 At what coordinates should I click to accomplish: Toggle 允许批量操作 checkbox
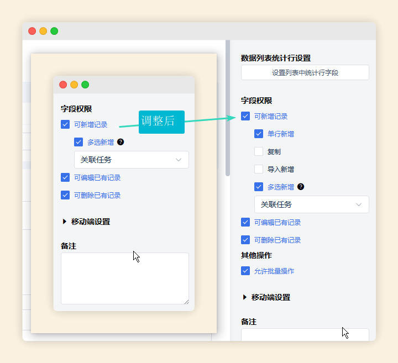tap(245, 271)
